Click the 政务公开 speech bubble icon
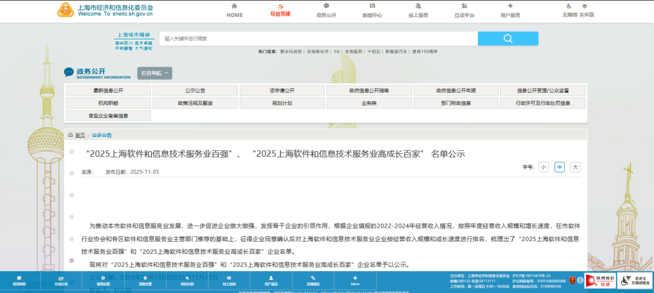654x293 pixels. click(326, 6)
